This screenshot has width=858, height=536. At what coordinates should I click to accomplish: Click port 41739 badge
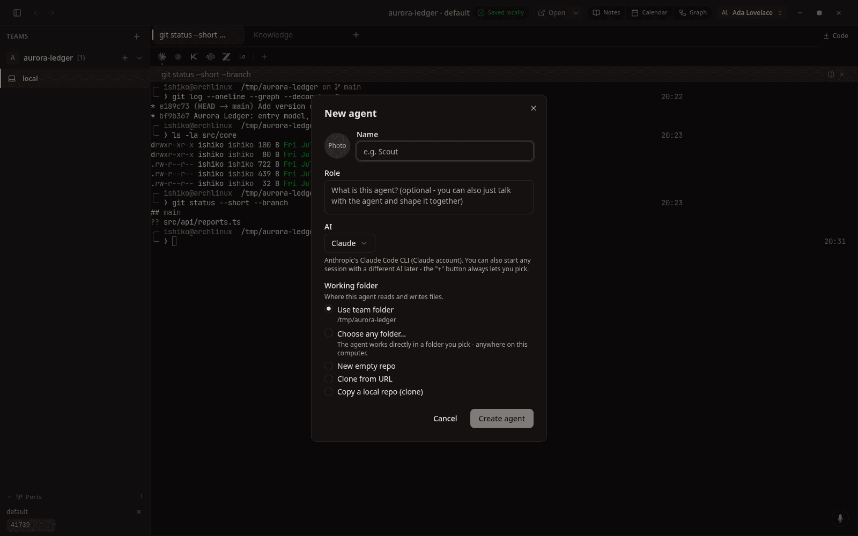31,525
